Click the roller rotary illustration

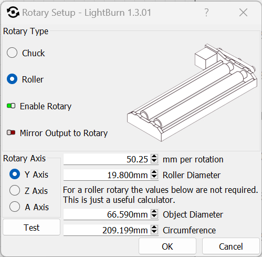point(192,92)
